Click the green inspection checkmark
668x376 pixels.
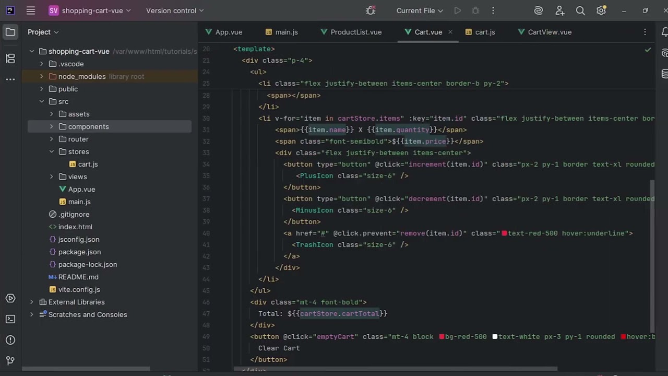click(x=648, y=50)
